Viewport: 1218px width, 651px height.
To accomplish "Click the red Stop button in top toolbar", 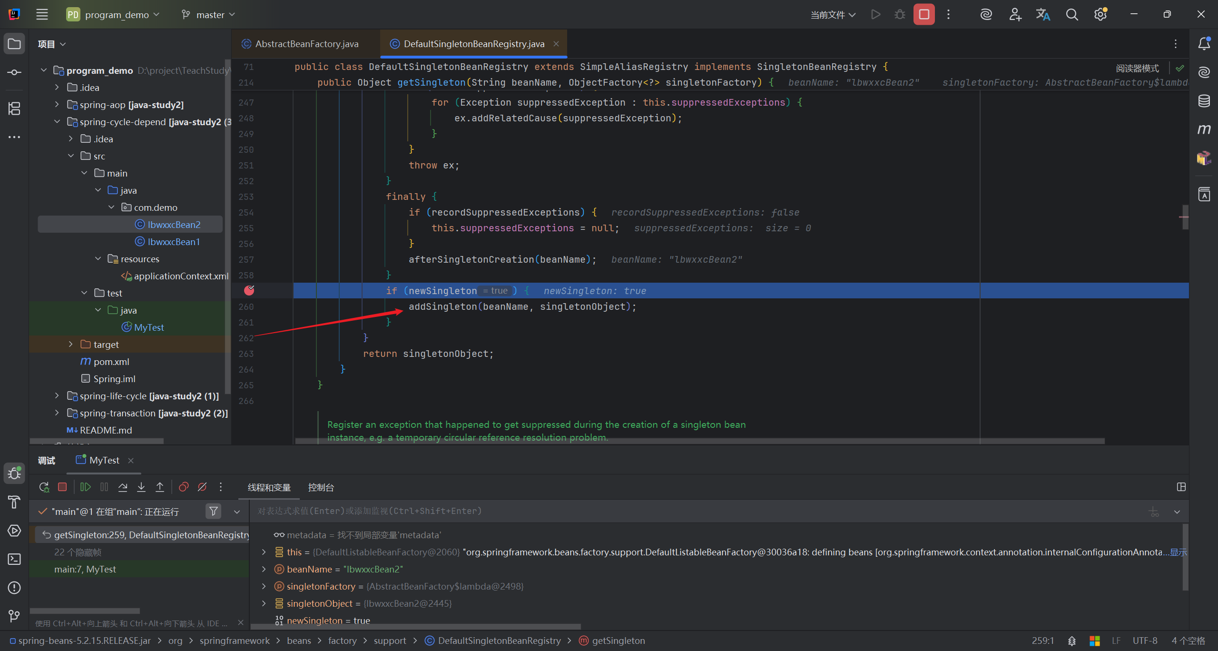I will tap(923, 14).
